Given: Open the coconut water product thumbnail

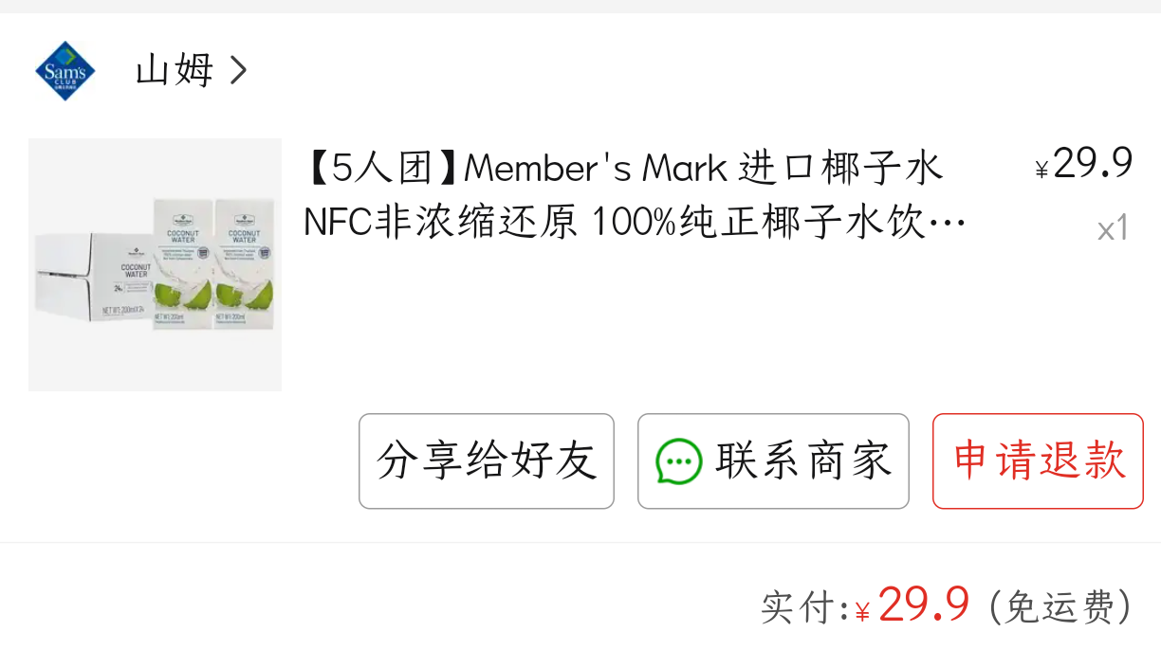Looking at the screenshot, I should tap(155, 264).
